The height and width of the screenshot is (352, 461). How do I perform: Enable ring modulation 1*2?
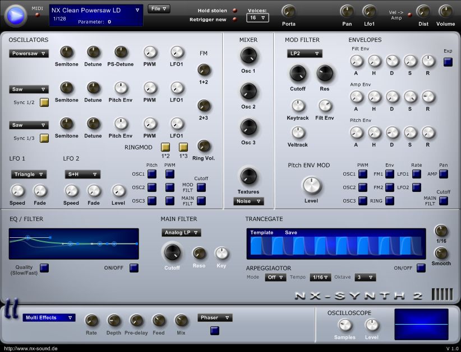[165, 147]
